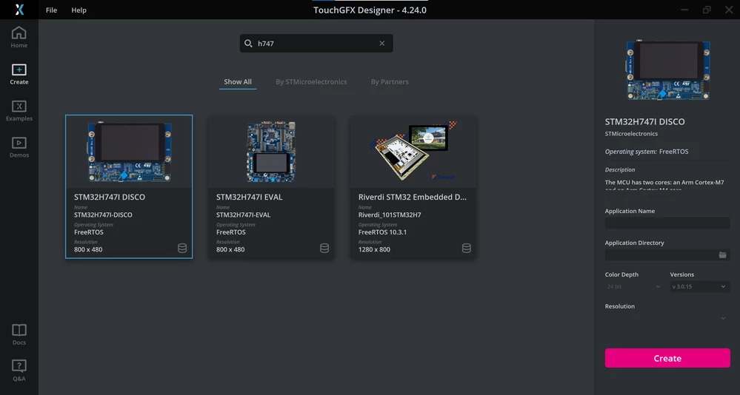The image size is (740, 395).
Task: Click the TouchGFX X logo icon
Action: (19, 10)
